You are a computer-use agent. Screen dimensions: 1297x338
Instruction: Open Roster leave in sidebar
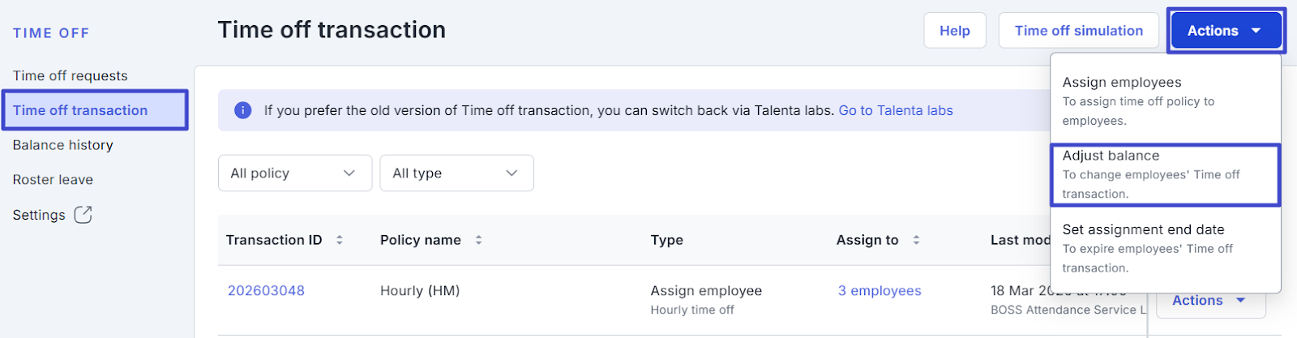pos(54,180)
